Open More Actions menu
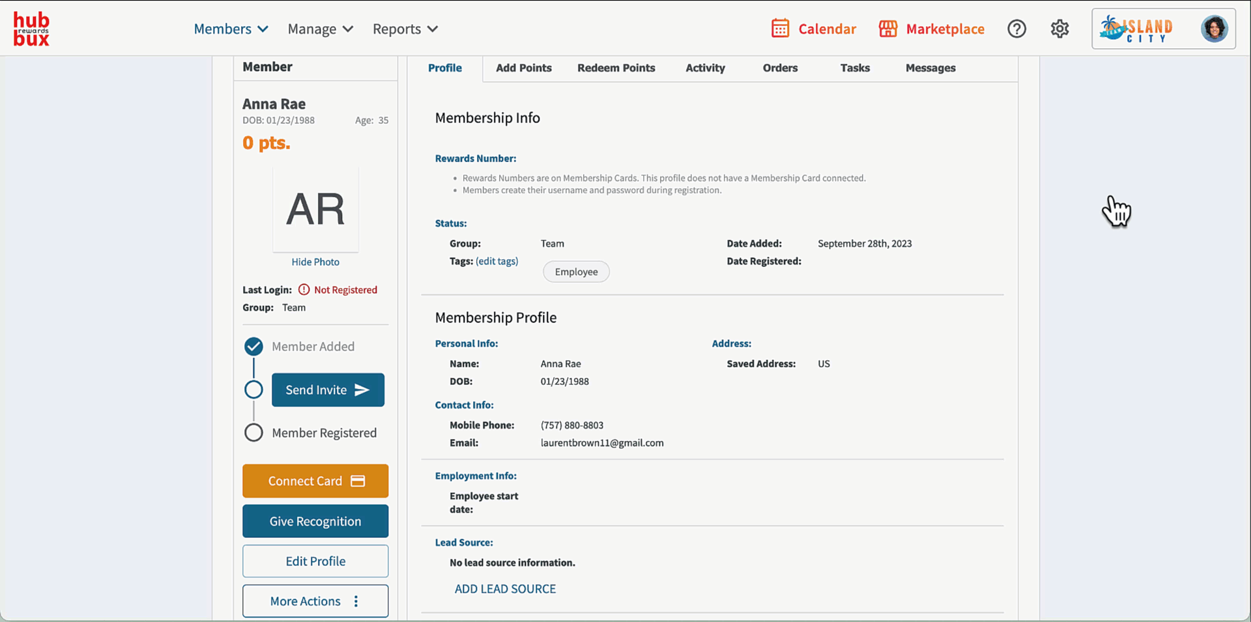Image resolution: width=1251 pixels, height=622 pixels. point(315,601)
